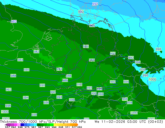
Task: Click the legend value 263
Action: click(x=14, y=127)
